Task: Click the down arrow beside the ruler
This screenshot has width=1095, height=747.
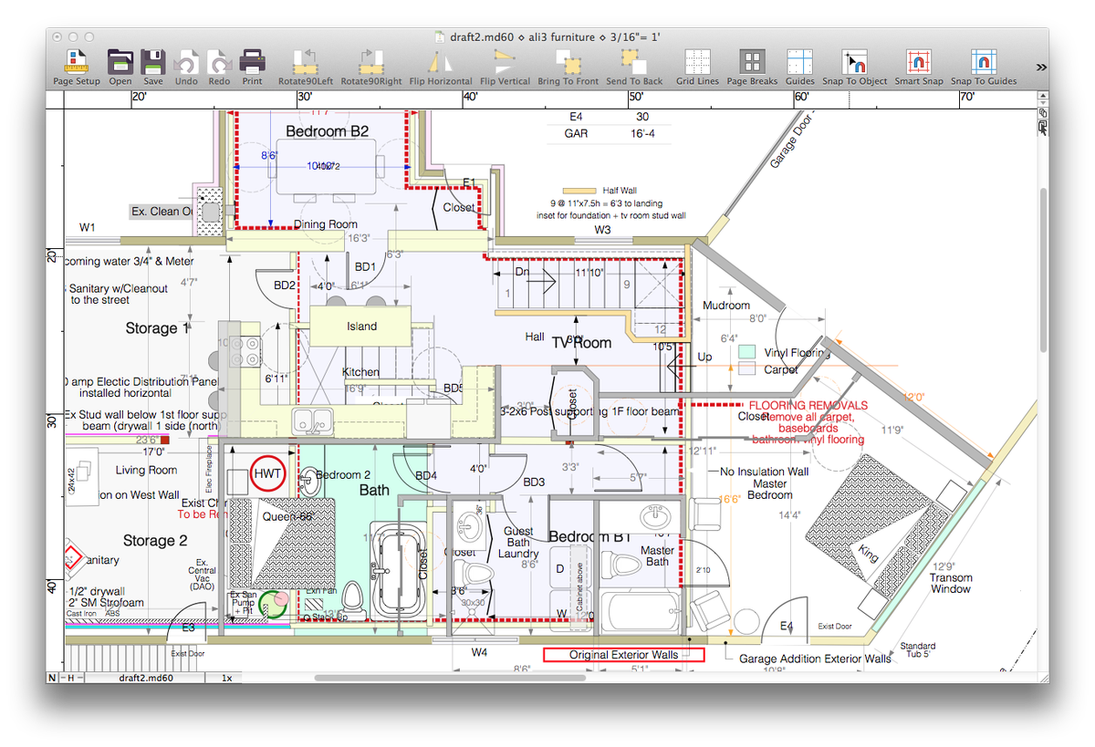Action: click(x=1042, y=105)
